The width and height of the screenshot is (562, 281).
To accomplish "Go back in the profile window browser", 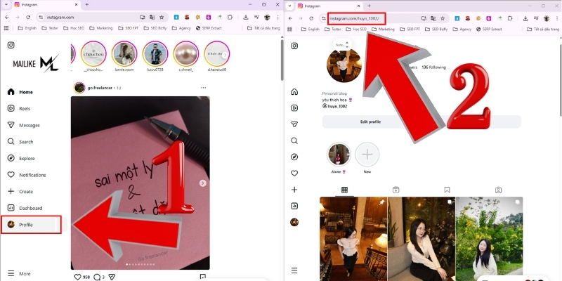I will [x=290, y=18].
